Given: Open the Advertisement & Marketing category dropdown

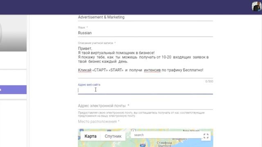Looking at the screenshot, I should click(x=145, y=17).
